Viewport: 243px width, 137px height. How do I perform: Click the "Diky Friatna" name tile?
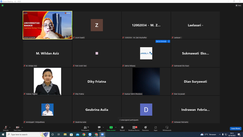tap(97, 81)
